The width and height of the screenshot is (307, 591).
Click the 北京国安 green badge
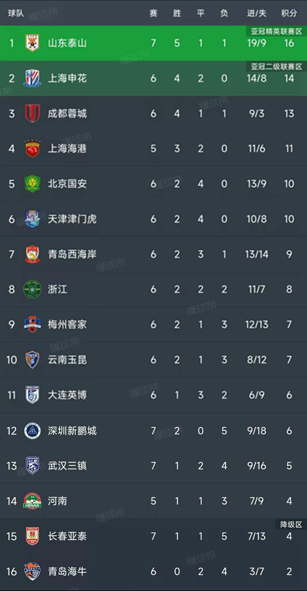point(32,184)
